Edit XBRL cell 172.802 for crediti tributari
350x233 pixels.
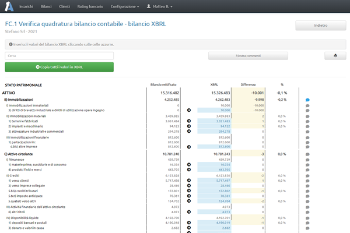(x=214, y=191)
